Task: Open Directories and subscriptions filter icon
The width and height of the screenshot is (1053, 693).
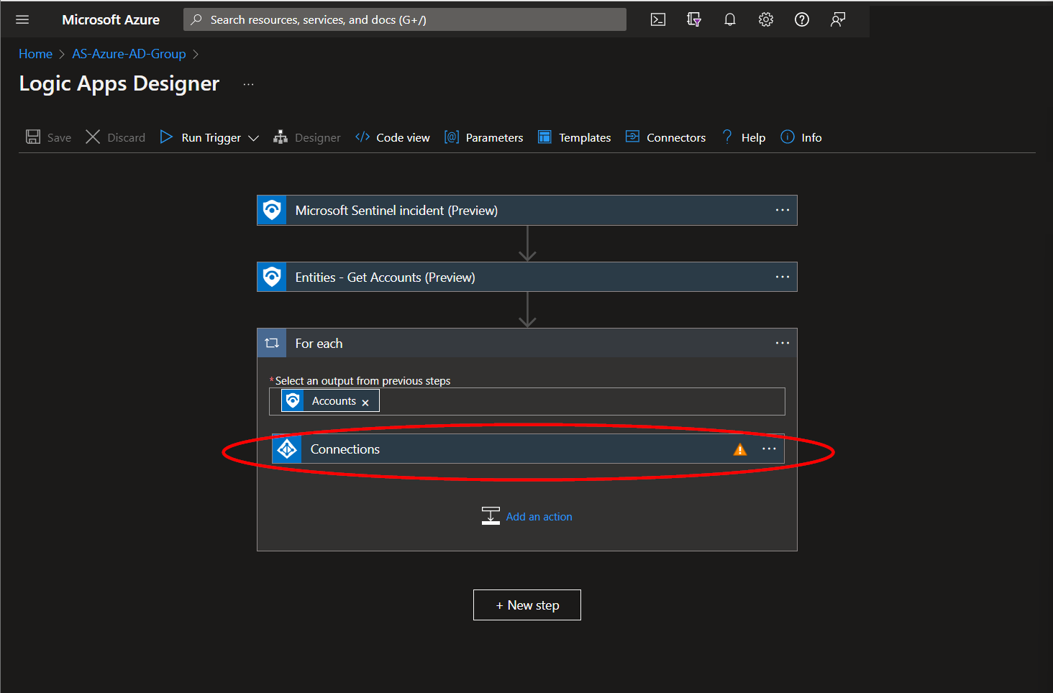Action: click(694, 19)
